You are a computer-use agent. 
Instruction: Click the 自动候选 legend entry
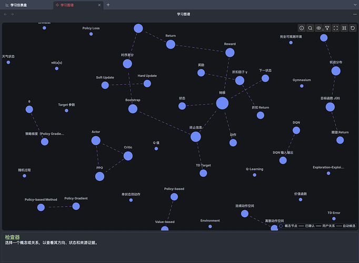[346, 226]
